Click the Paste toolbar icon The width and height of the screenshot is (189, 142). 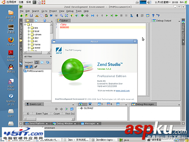46,16
